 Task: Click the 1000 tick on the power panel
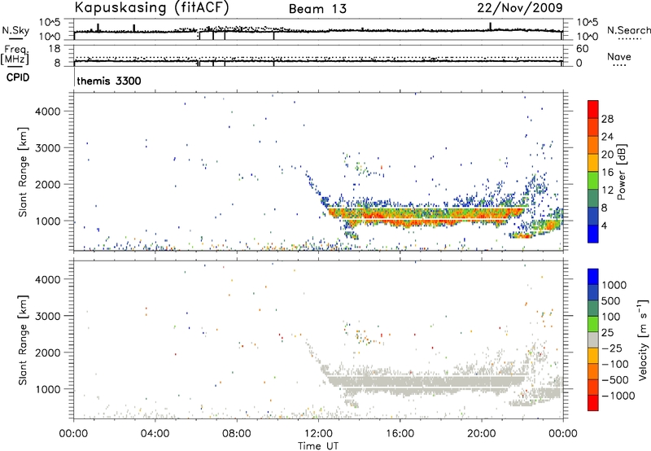point(48,221)
